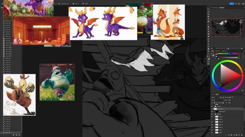Click the blue Share button
This screenshot has height=137, width=245.
coord(232,3)
